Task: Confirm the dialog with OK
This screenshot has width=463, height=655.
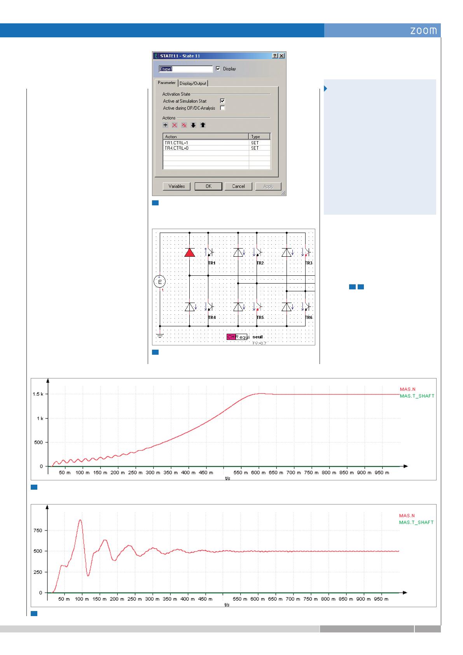Action: tap(208, 186)
